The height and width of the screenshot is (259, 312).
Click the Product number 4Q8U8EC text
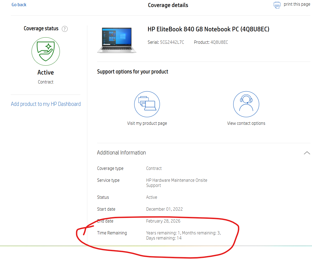pyautogui.click(x=218, y=42)
